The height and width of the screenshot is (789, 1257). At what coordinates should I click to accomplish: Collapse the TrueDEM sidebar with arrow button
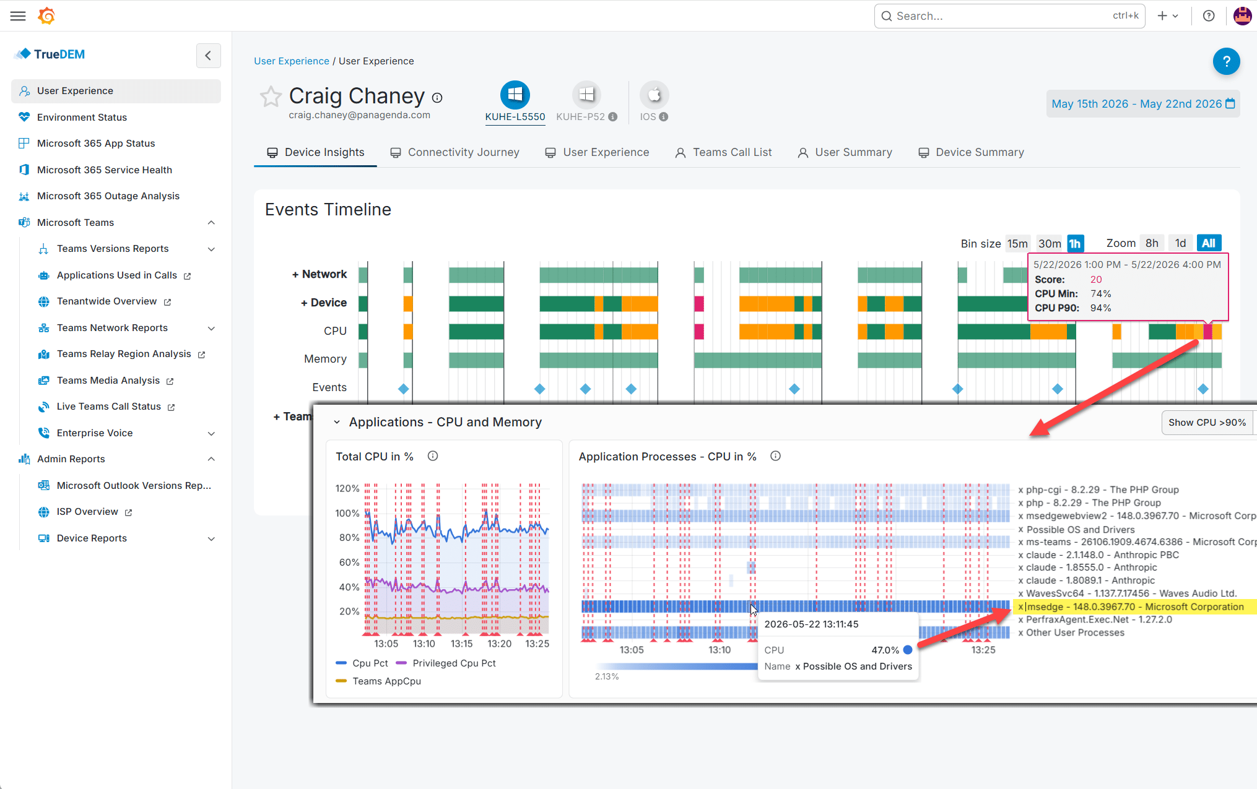pyautogui.click(x=208, y=56)
